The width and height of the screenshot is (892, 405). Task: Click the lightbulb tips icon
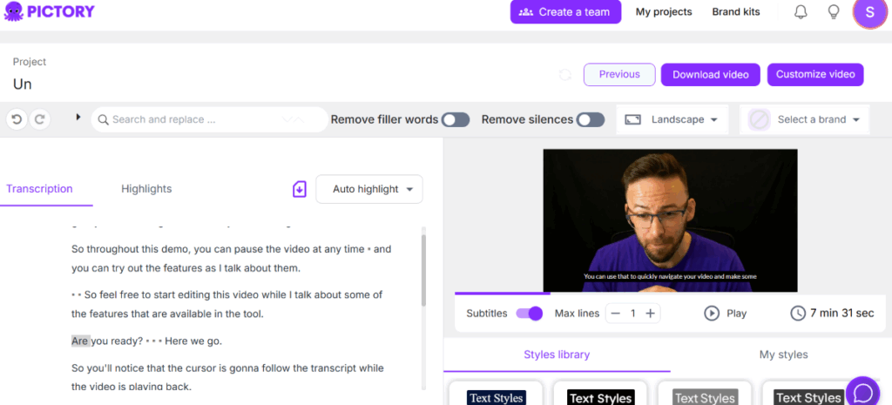[x=833, y=12]
